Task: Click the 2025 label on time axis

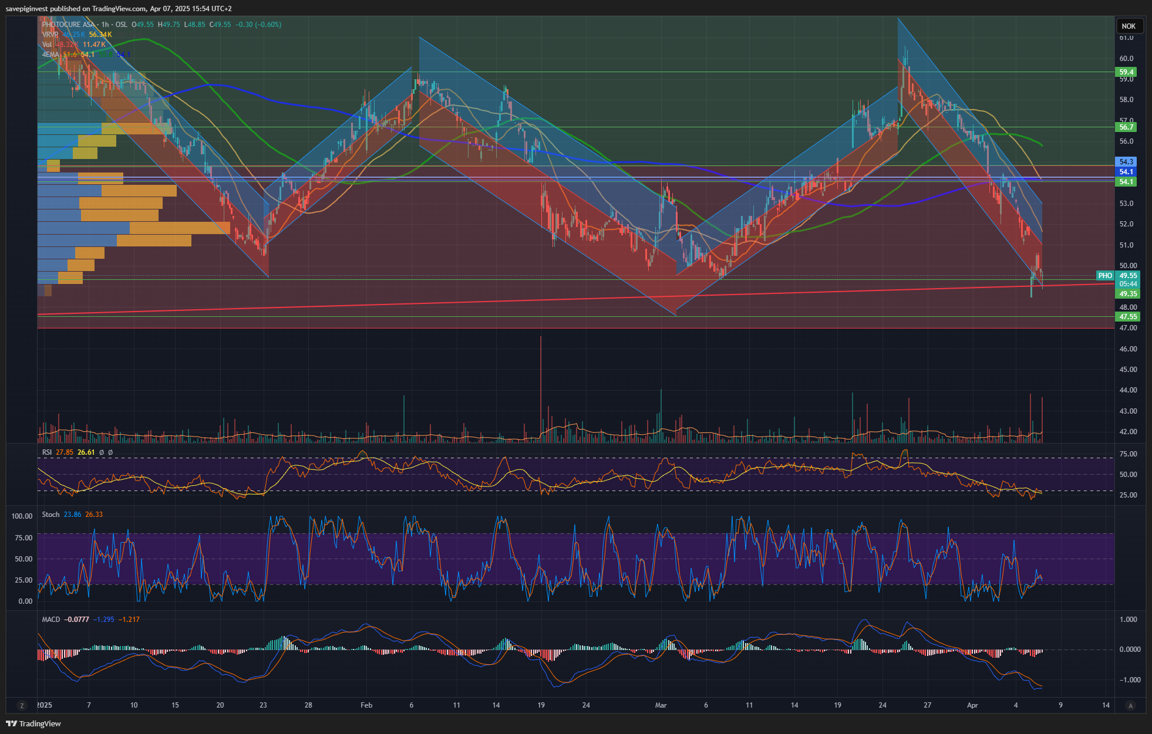Action: click(x=44, y=705)
